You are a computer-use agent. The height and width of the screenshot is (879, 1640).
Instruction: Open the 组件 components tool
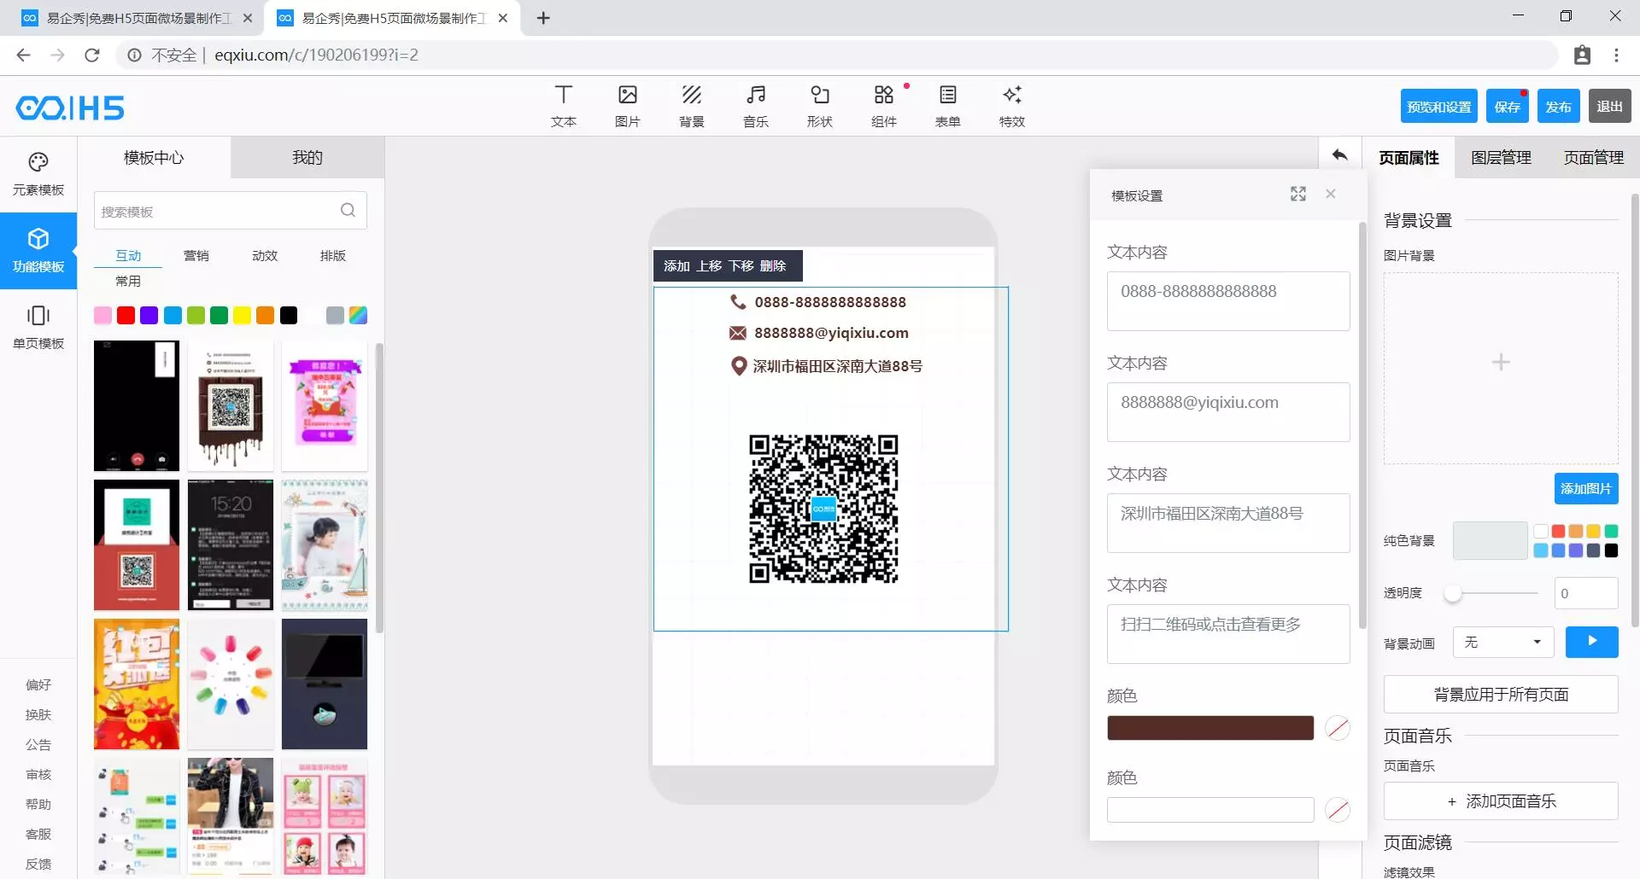tap(884, 106)
